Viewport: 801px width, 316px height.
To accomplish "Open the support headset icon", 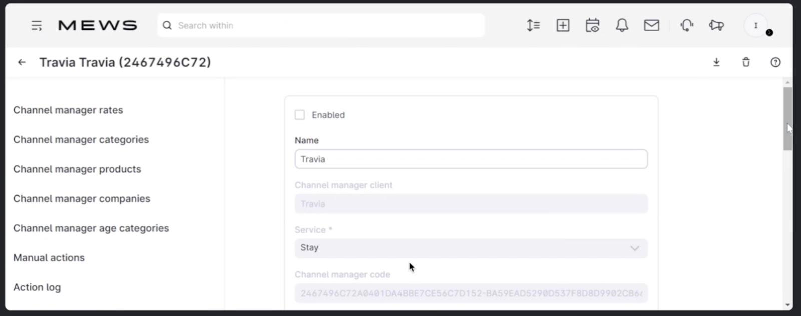I will point(687,25).
